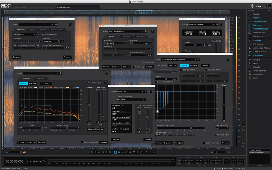Open the Gain module

(255, 63)
